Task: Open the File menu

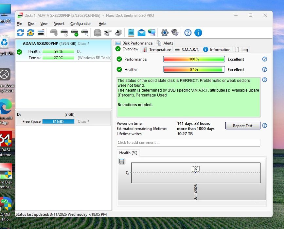Action: pyautogui.click(x=19, y=24)
